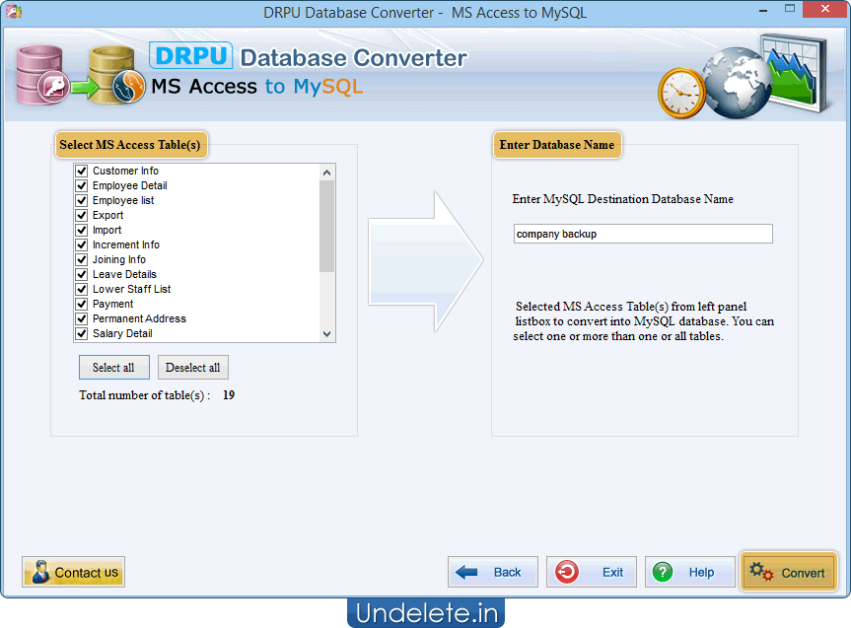851x628 pixels.
Task: Deselect the Salary Detail checkbox
Action: tap(82, 333)
